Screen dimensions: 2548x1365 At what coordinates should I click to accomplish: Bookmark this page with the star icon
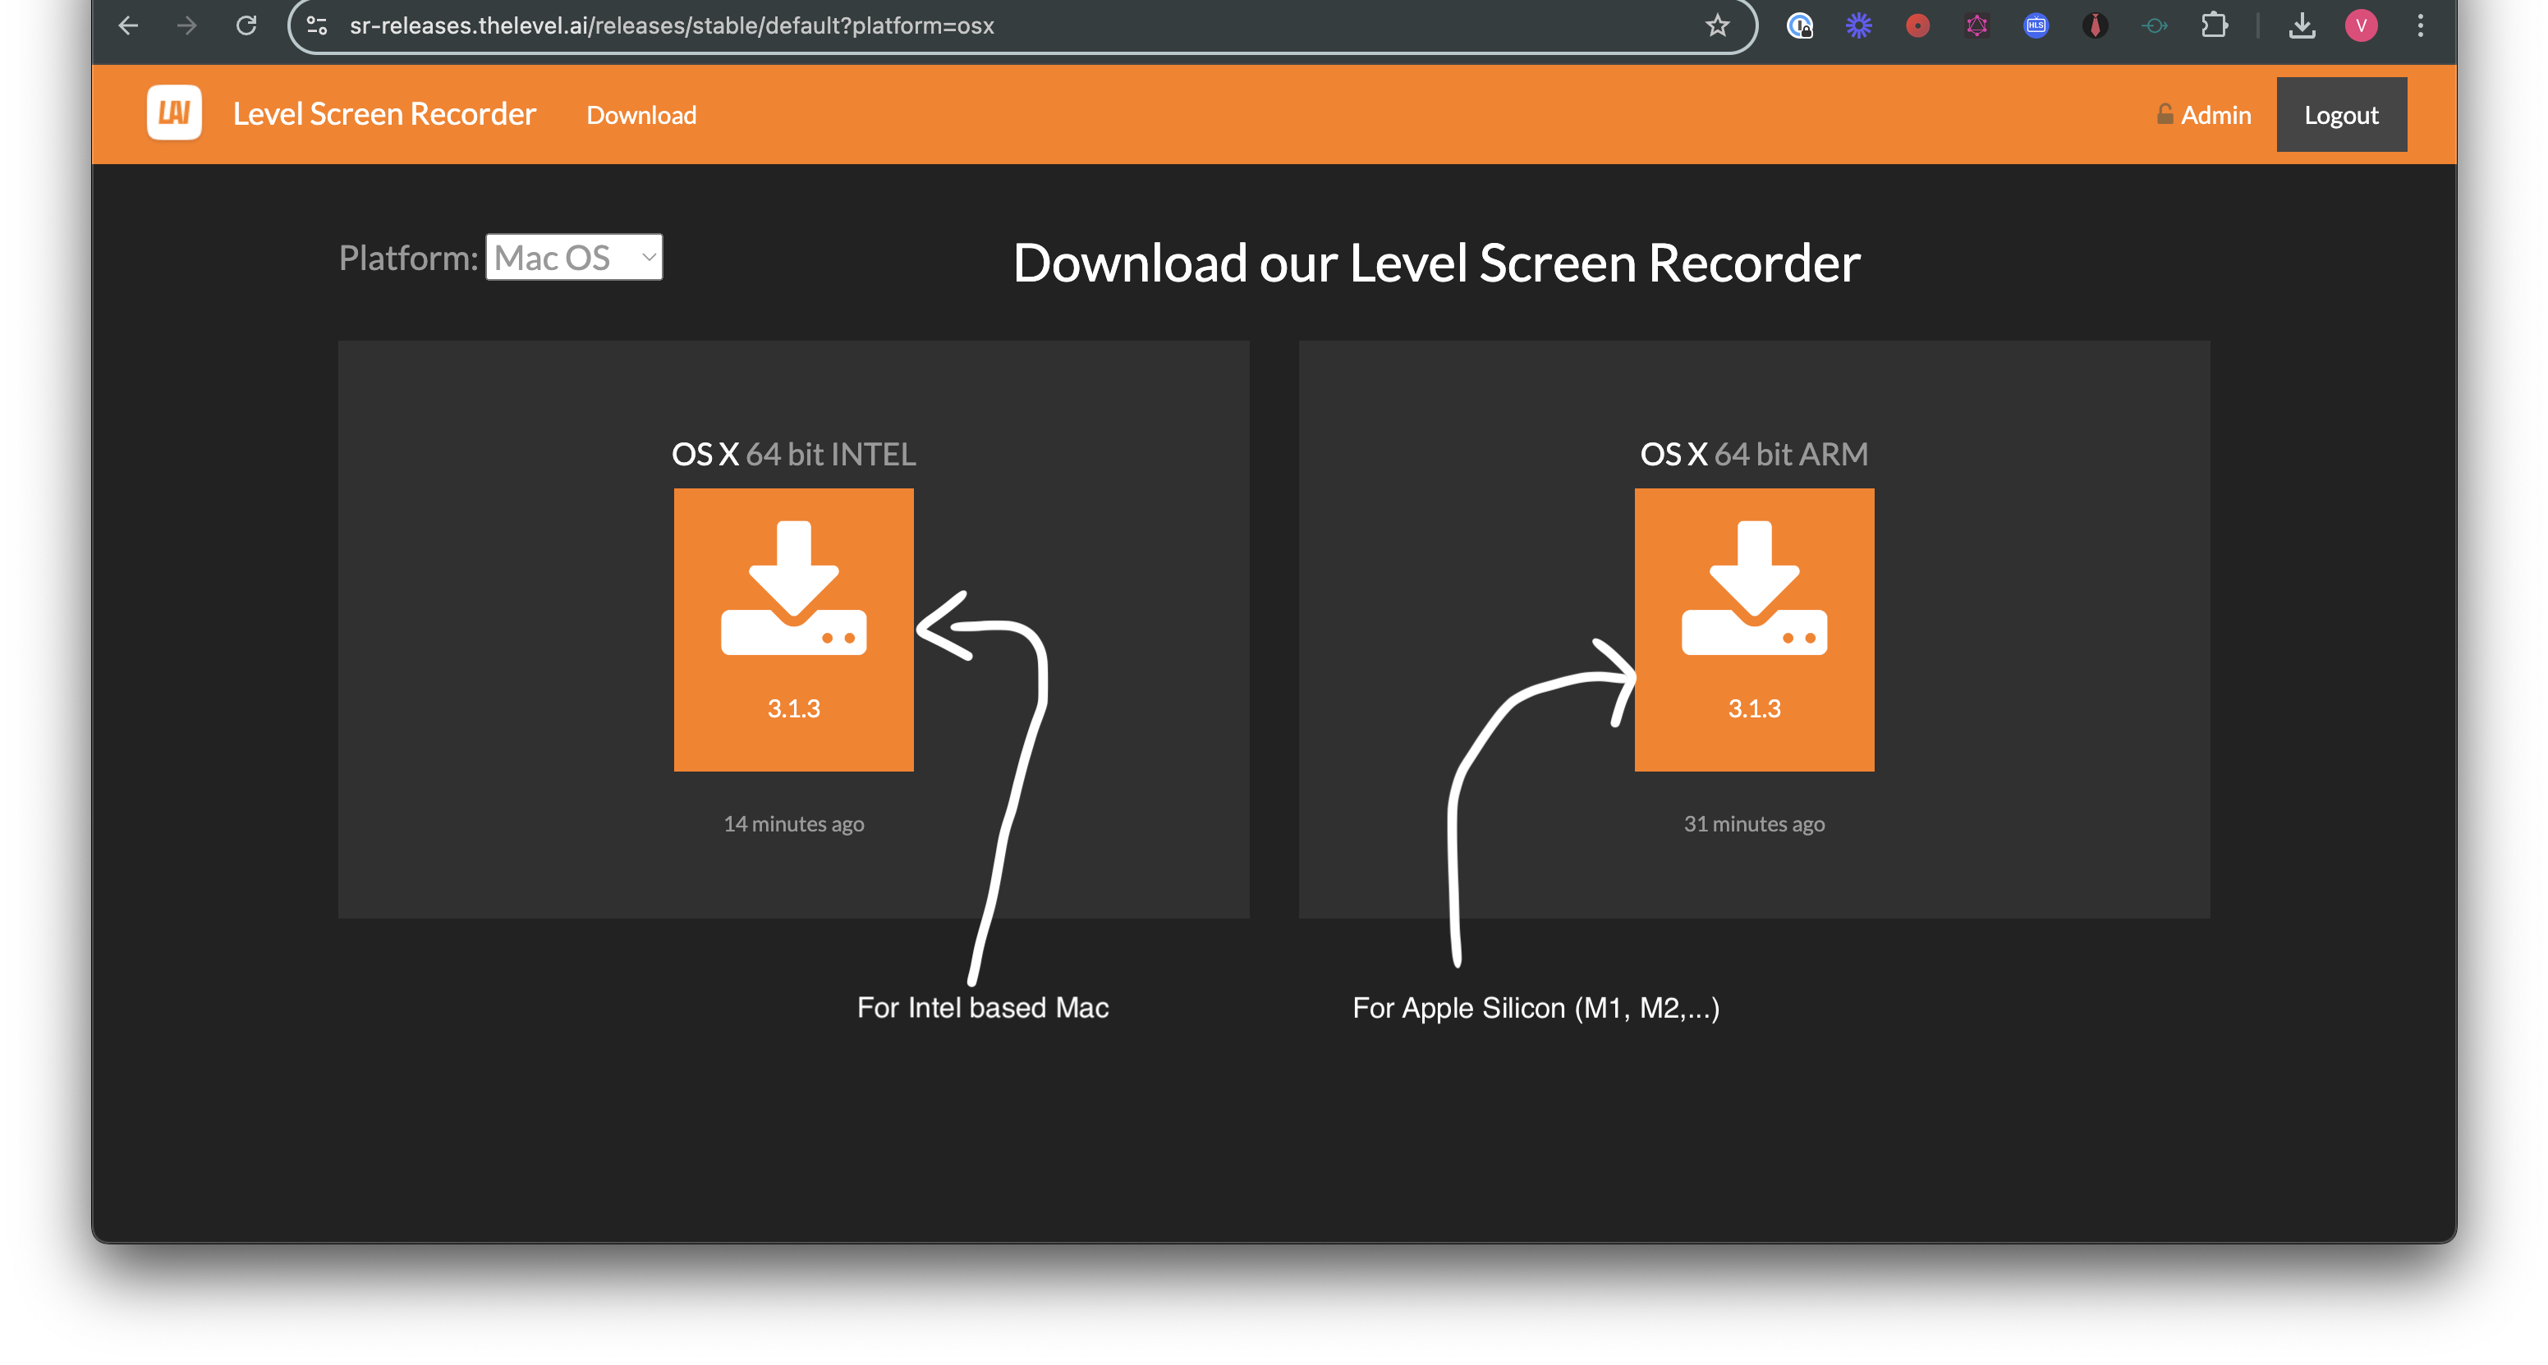pyautogui.click(x=1717, y=25)
